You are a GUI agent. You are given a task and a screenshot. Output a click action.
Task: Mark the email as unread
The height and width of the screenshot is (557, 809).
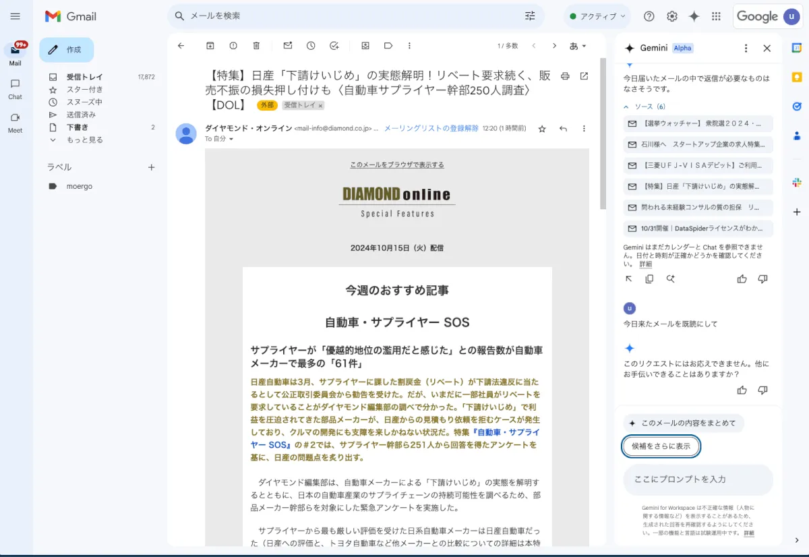288,46
